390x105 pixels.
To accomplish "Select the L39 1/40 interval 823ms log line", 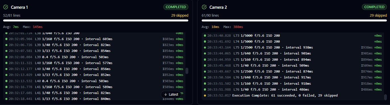I will (94, 45).
